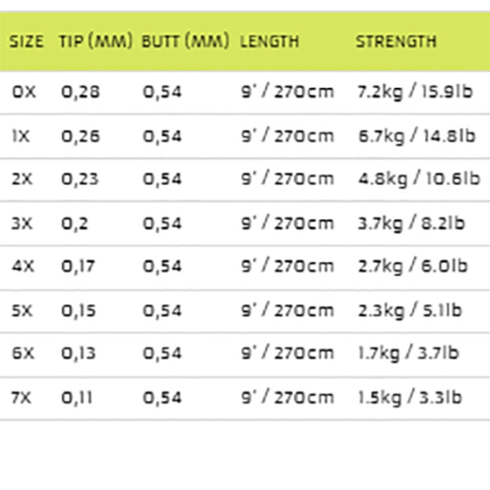The image size is (490, 490).
Task: Click the 1.5kg / 3.3lb strength cell
Action: pyautogui.click(x=409, y=398)
